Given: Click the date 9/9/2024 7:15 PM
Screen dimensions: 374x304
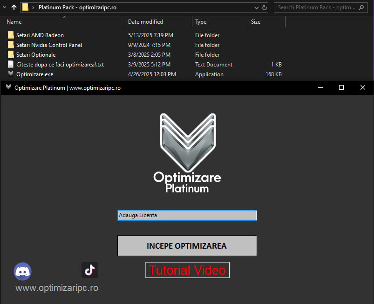Looking at the screenshot, I should [x=150, y=45].
